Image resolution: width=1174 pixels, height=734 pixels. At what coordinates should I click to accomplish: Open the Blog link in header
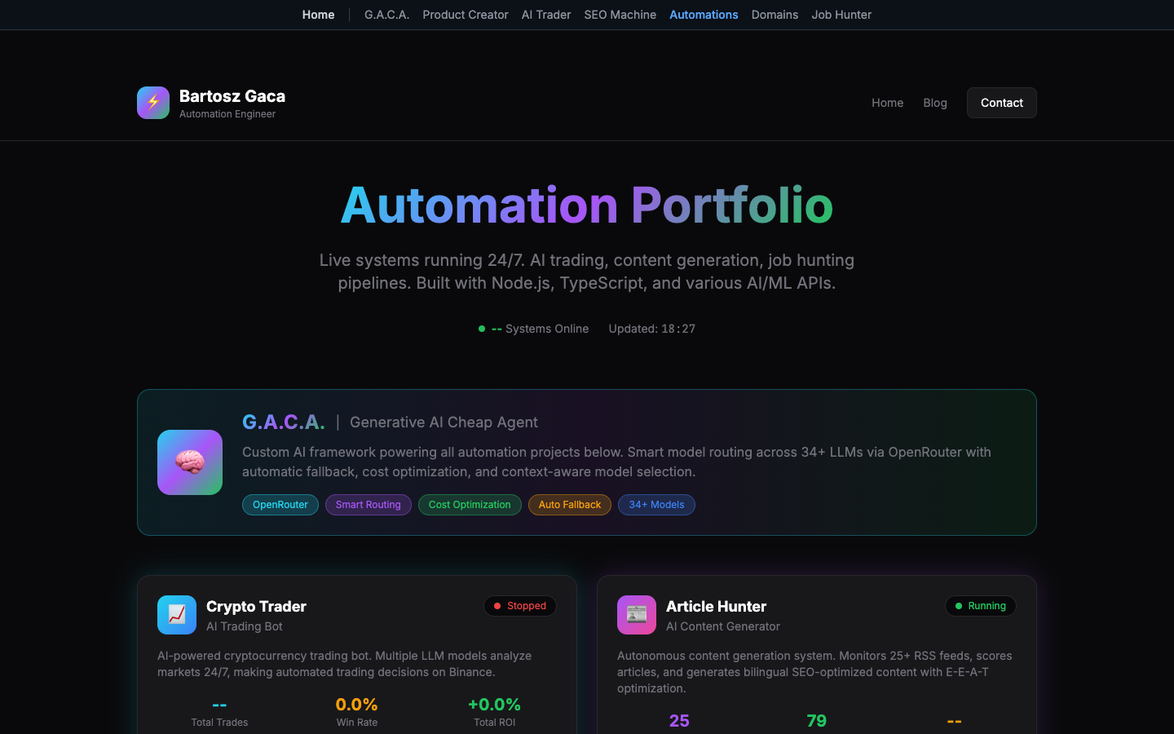point(935,103)
